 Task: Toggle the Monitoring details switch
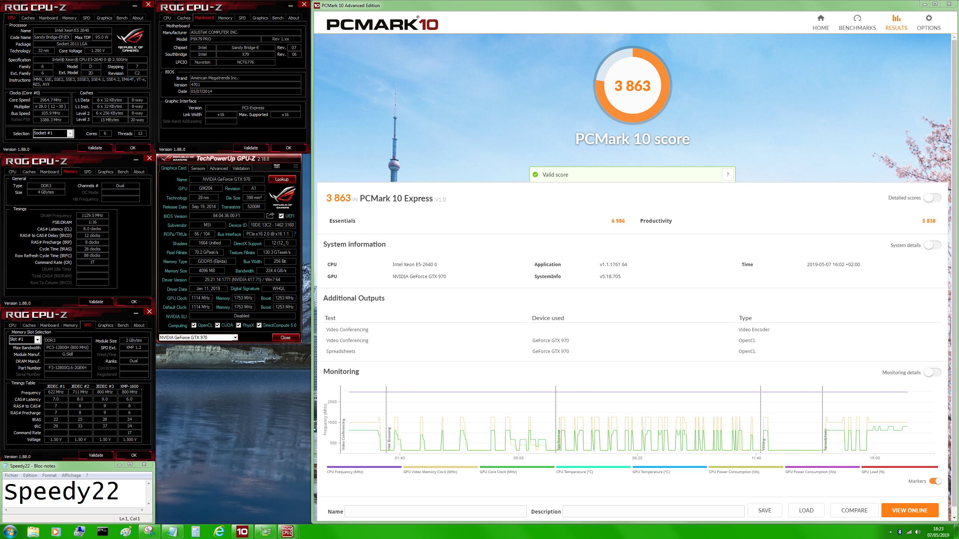[932, 372]
